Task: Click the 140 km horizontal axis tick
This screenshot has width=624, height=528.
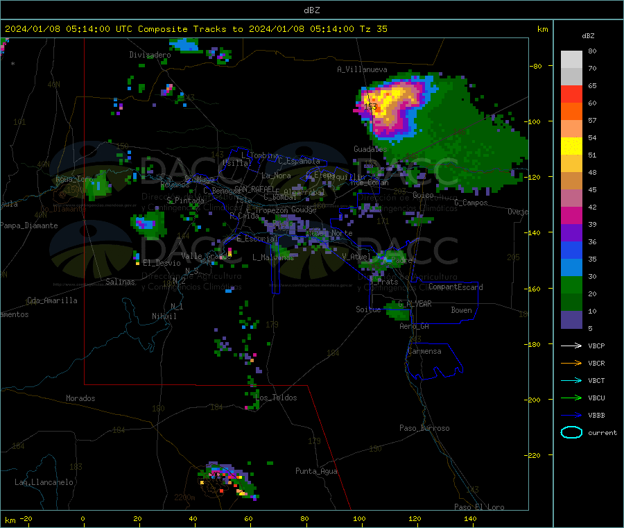Action: point(470,518)
